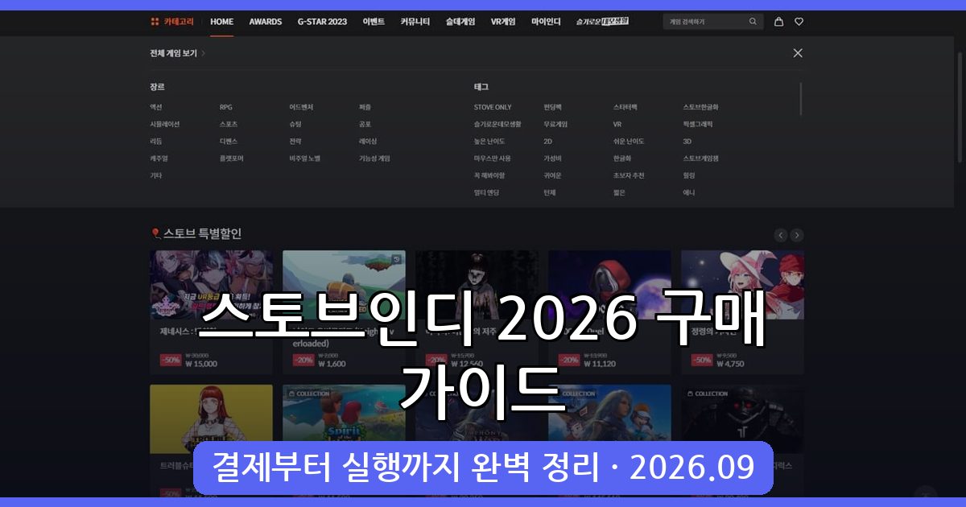
Task: Select the 어드벤처 genre
Action: click(x=301, y=107)
